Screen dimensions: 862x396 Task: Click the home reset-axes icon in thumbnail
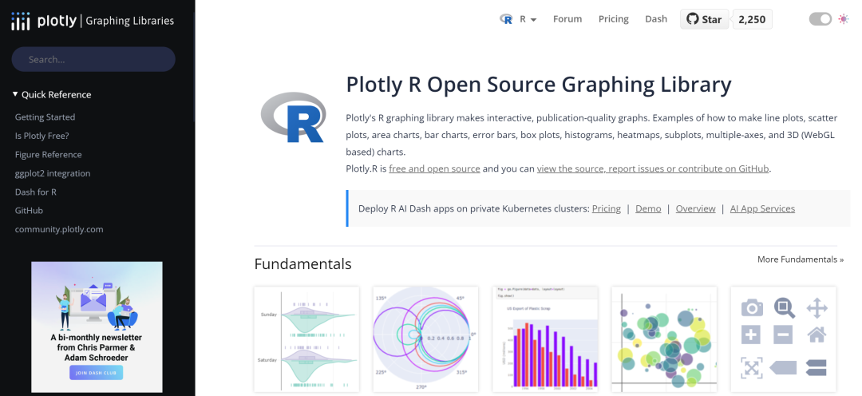click(817, 335)
